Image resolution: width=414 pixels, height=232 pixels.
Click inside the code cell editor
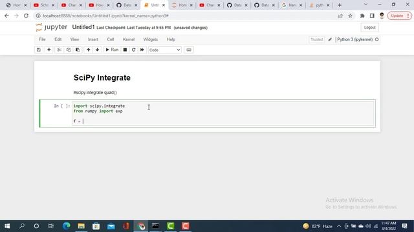coord(223,113)
